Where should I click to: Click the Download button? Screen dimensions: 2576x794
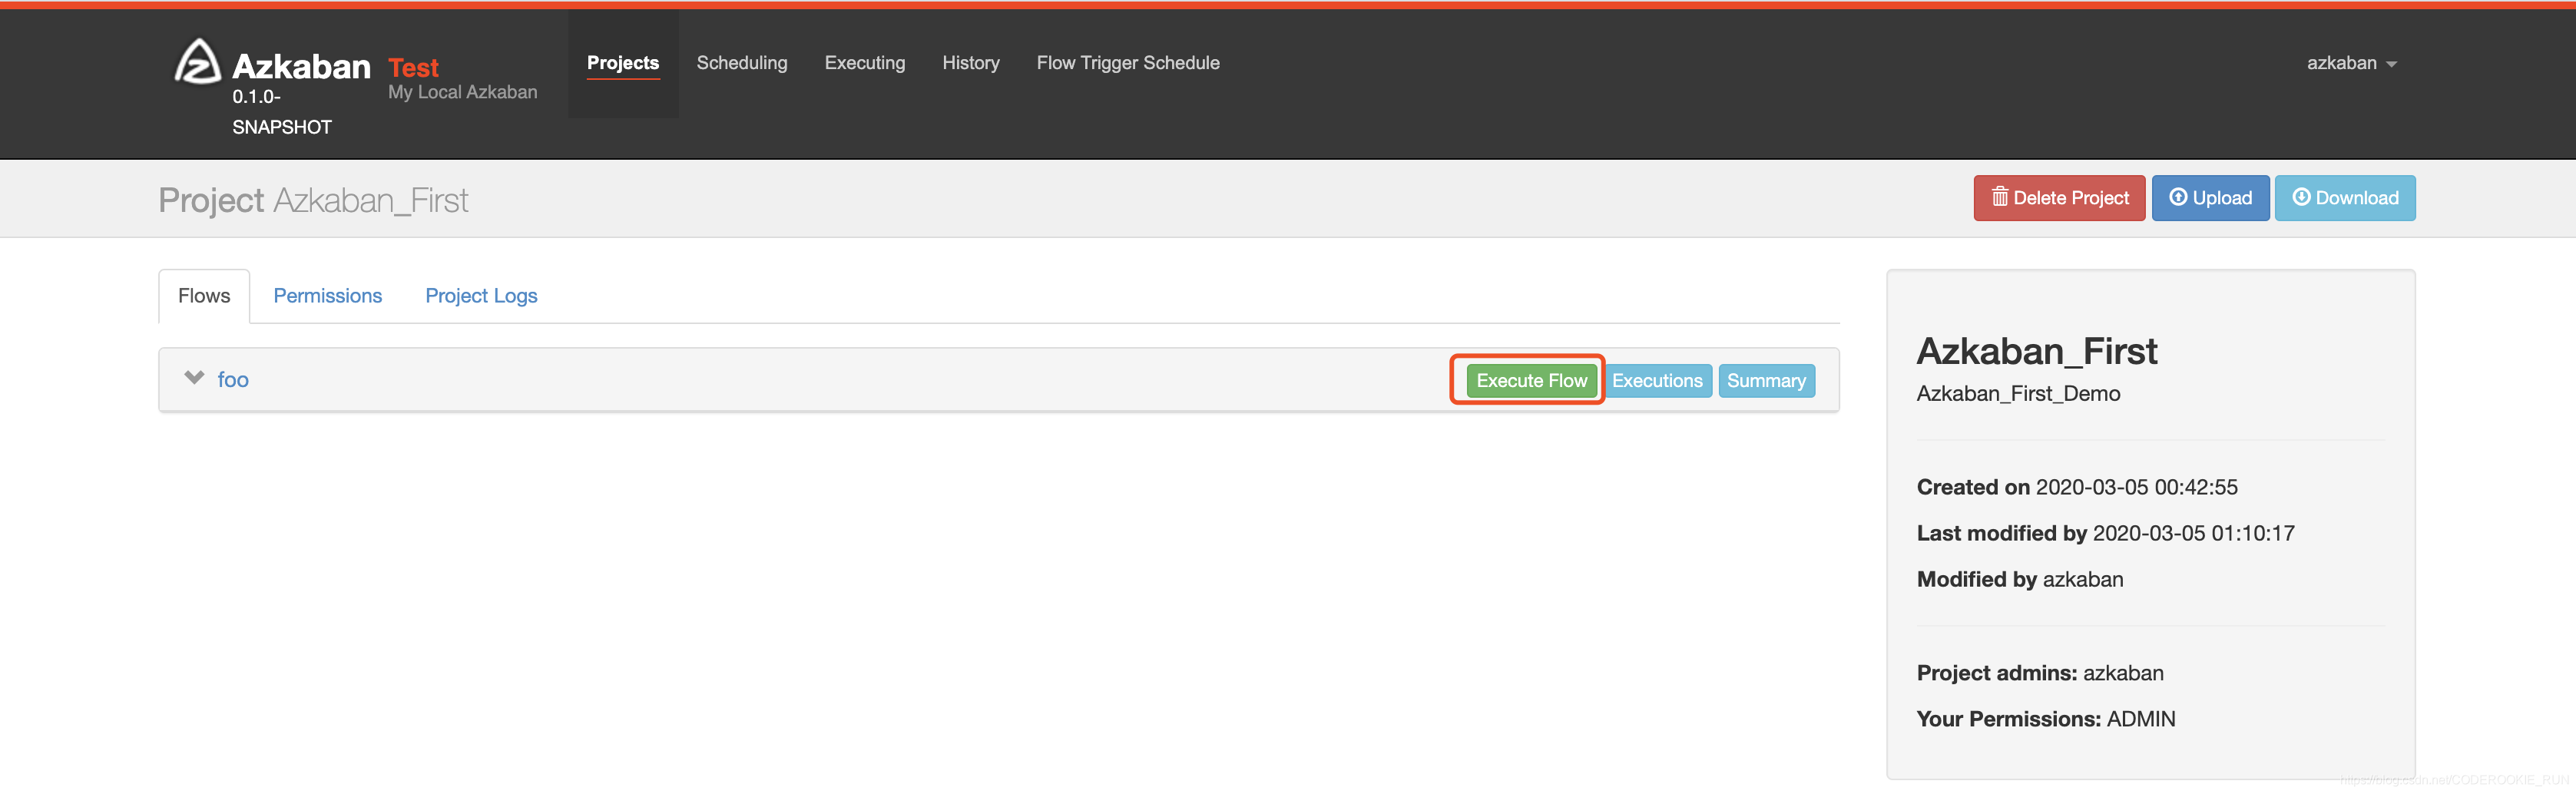coord(2345,198)
